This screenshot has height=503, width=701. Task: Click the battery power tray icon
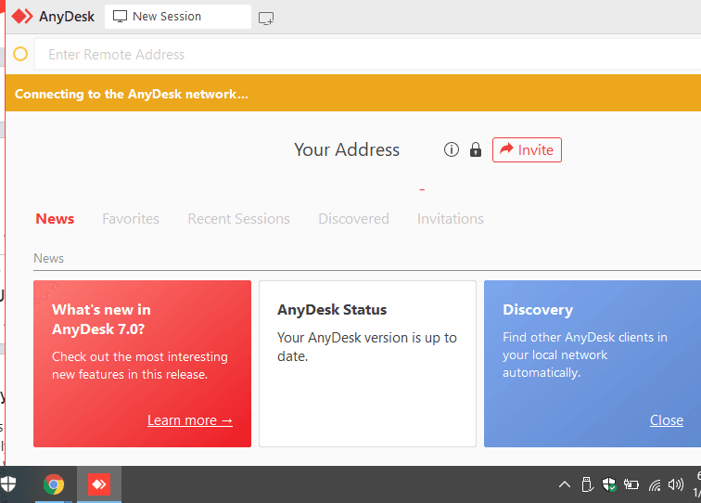pyautogui.click(x=631, y=484)
